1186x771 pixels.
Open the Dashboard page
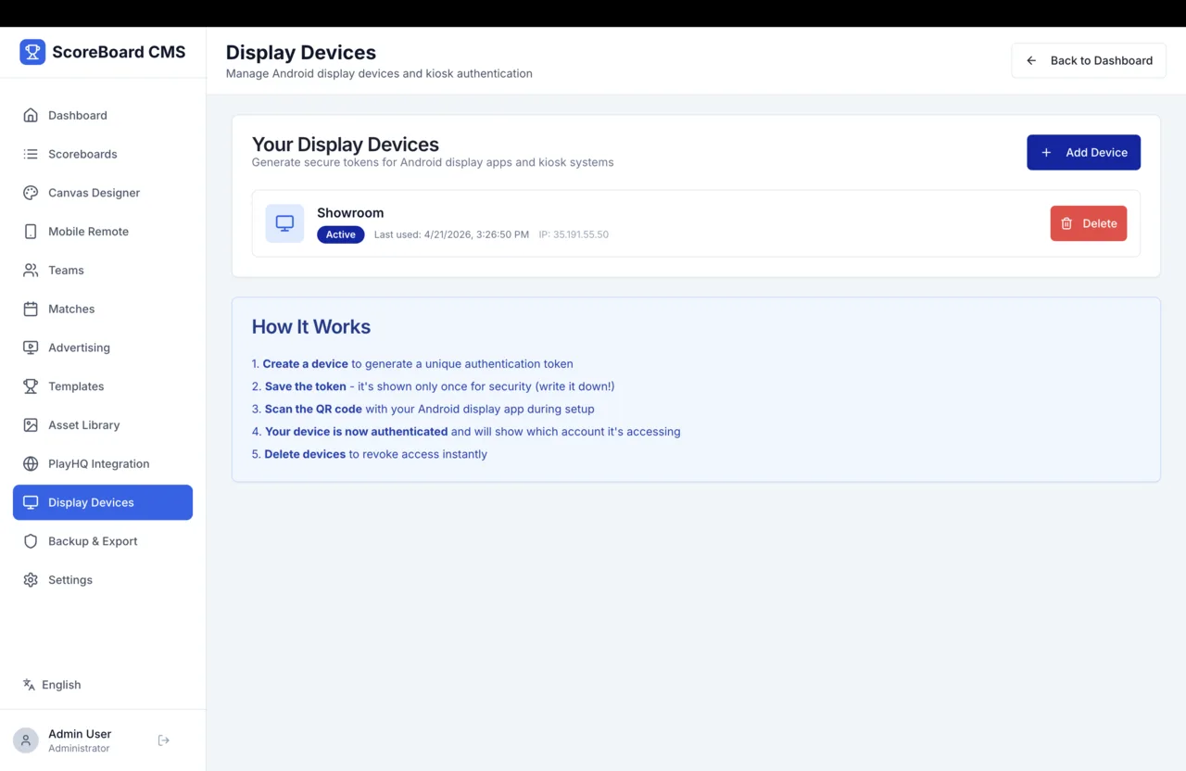77,115
